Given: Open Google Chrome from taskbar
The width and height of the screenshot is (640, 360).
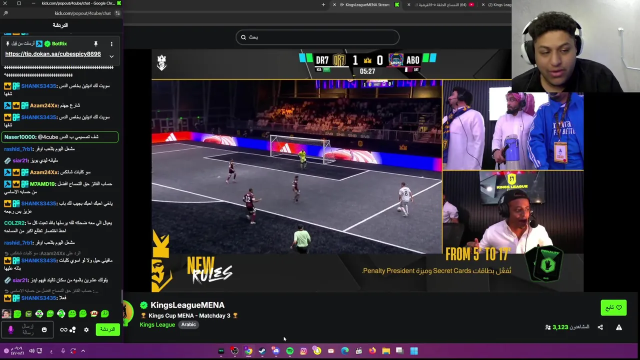Looking at the screenshot, I should pos(248,351).
